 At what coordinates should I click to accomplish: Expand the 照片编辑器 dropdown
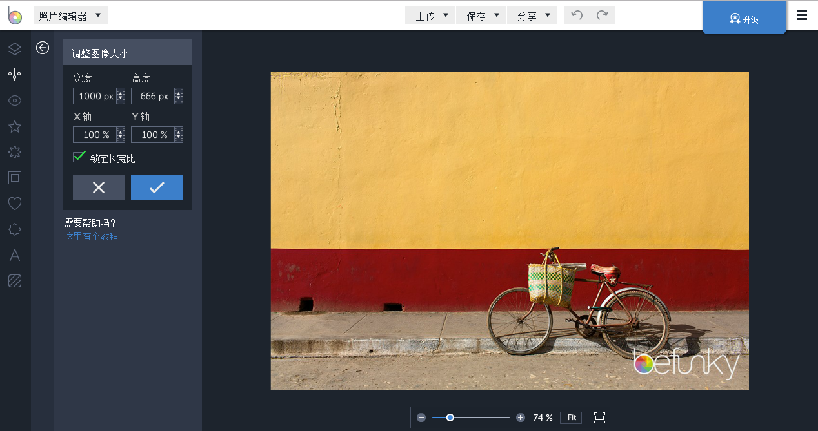tap(70, 15)
